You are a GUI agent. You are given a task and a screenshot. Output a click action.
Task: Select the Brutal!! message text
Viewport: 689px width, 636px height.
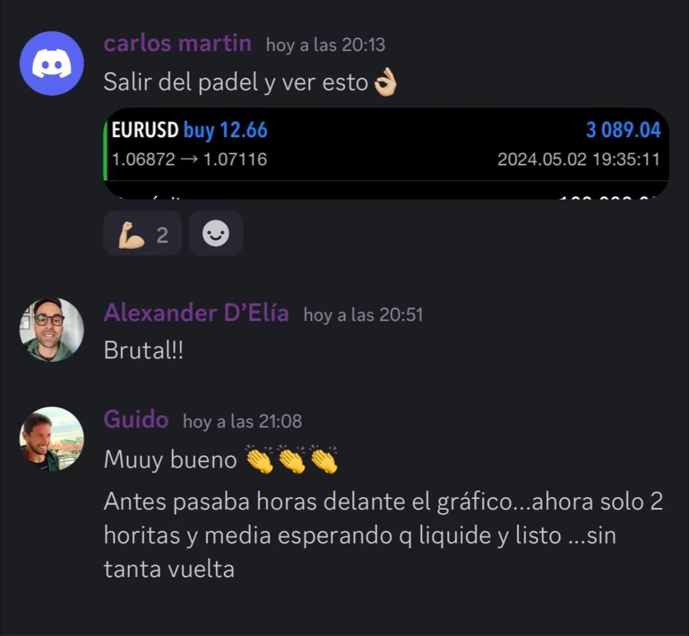click(x=144, y=350)
